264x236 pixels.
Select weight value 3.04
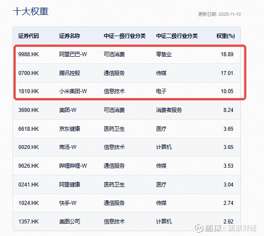(x=228, y=185)
